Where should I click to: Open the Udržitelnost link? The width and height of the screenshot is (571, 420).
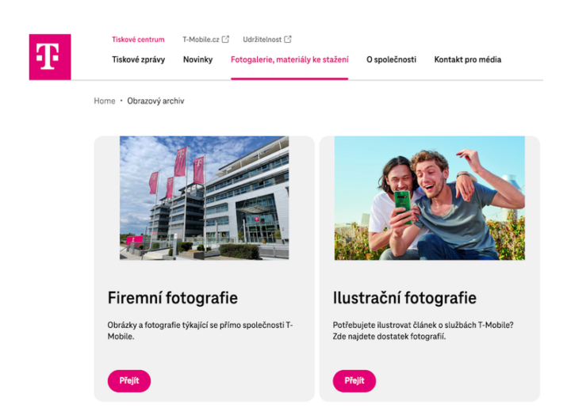tap(263, 40)
